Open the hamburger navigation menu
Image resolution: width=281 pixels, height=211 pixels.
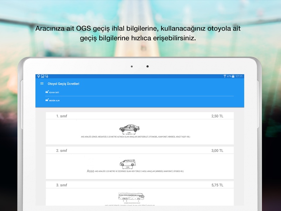tap(42, 84)
